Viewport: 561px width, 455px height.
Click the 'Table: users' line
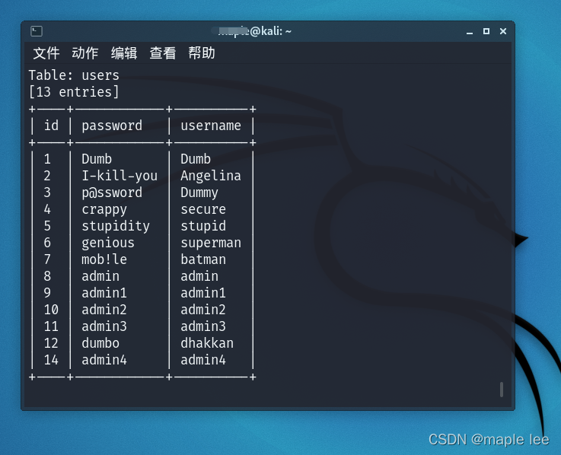click(74, 75)
